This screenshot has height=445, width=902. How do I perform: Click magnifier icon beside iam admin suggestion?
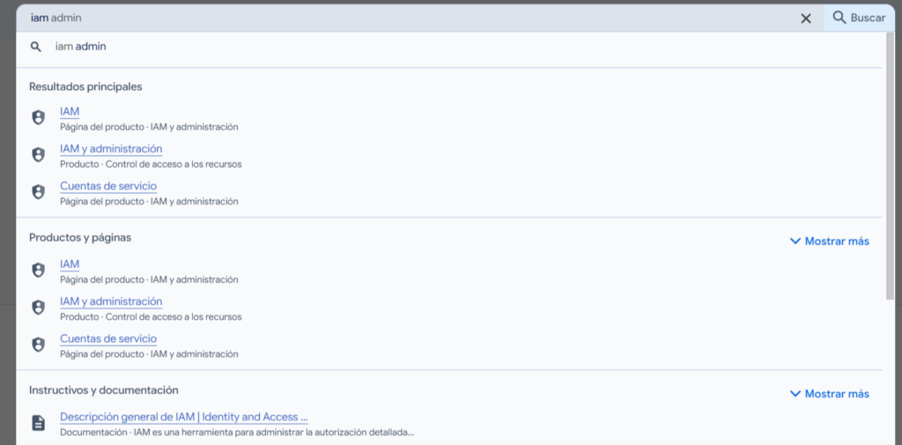click(x=35, y=48)
